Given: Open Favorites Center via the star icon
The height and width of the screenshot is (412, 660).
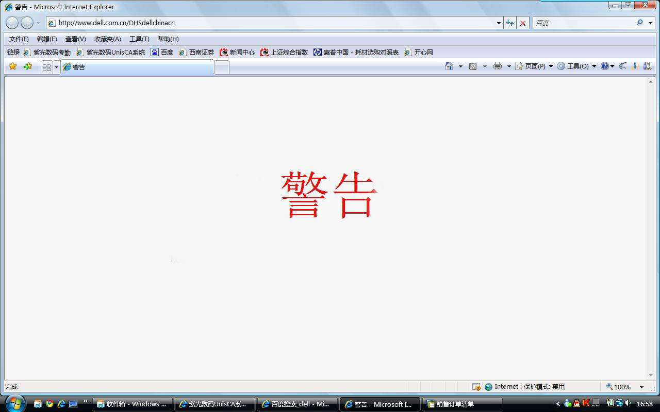Looking at the screenshot, I should [13, 66].
